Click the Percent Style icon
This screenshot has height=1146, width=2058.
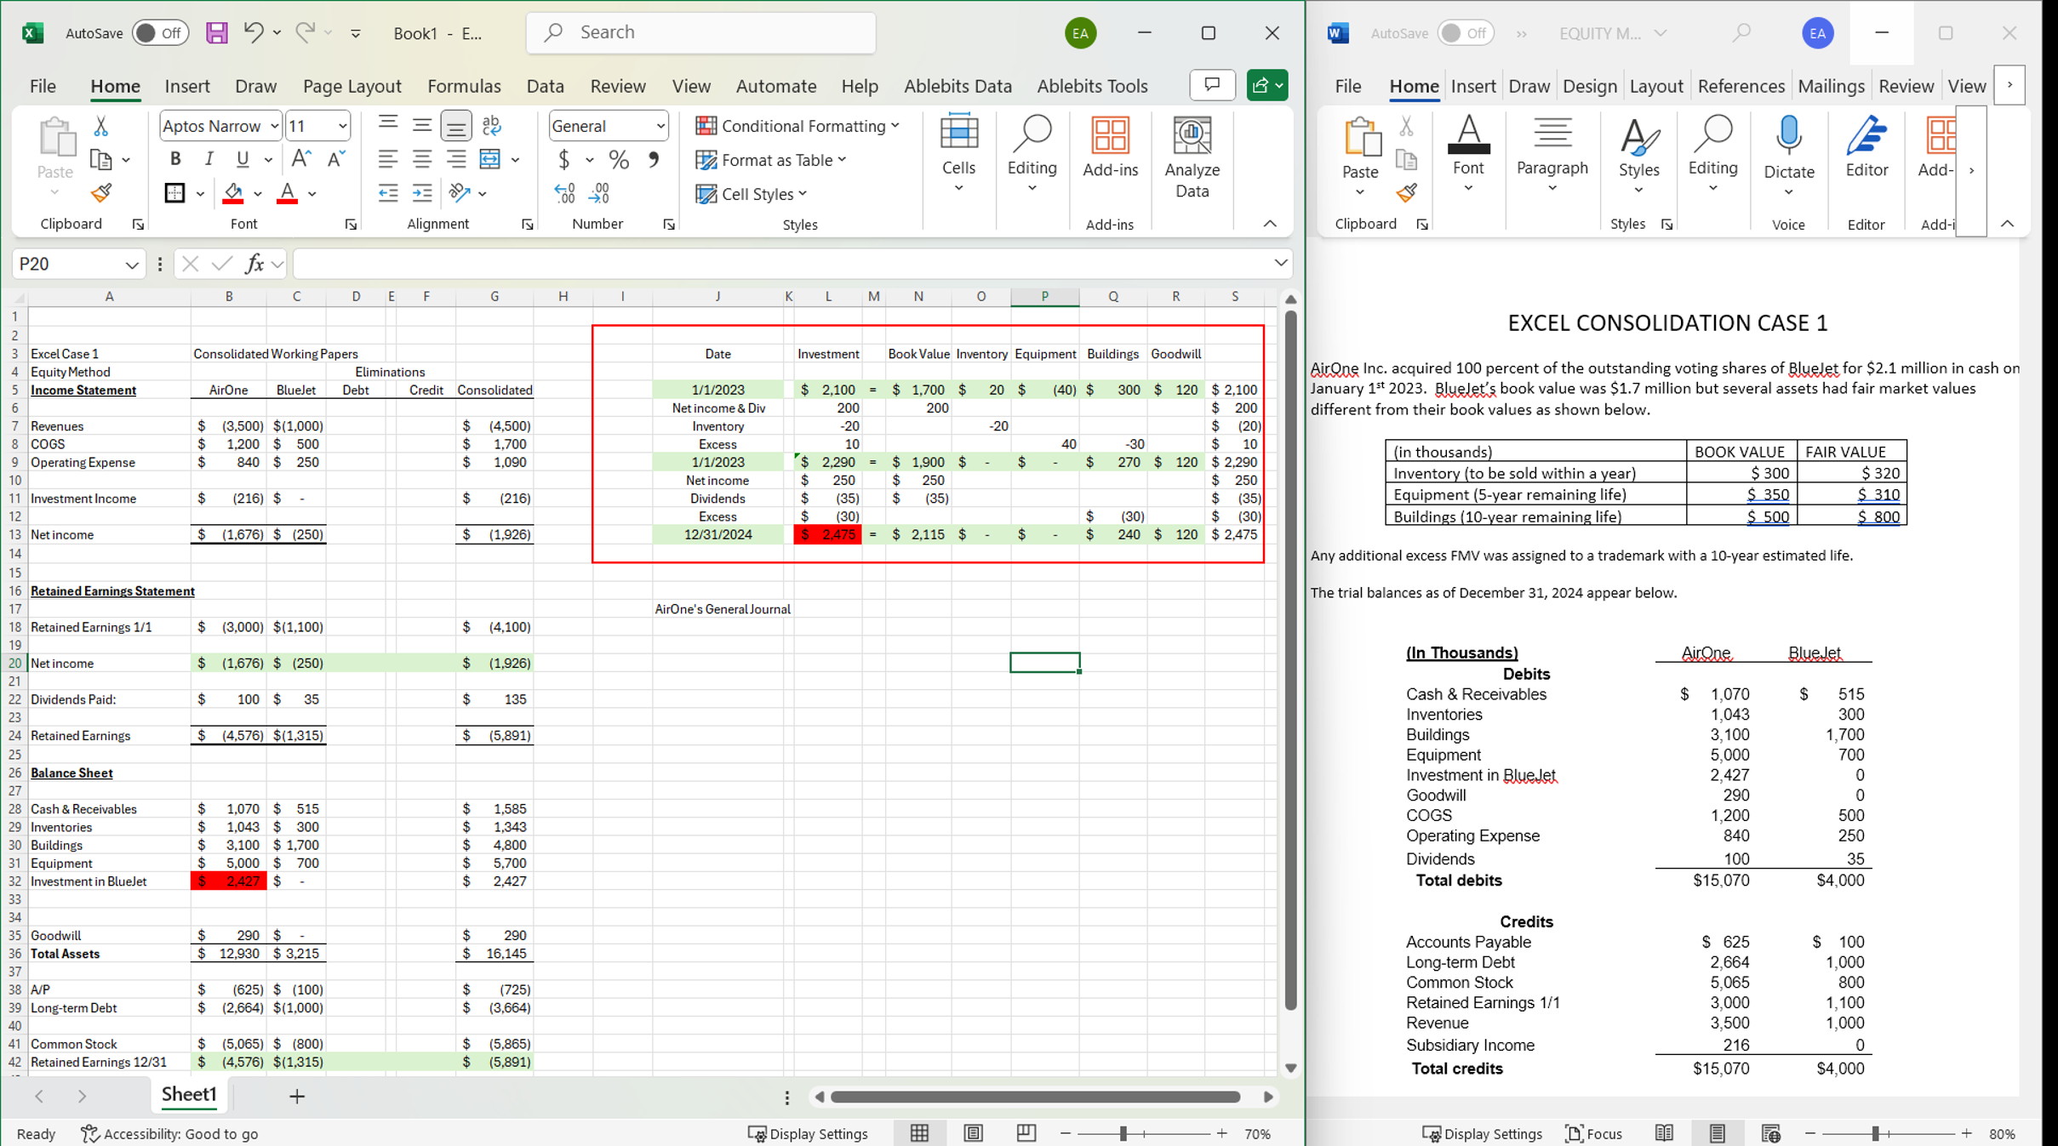tap(619, 159)
